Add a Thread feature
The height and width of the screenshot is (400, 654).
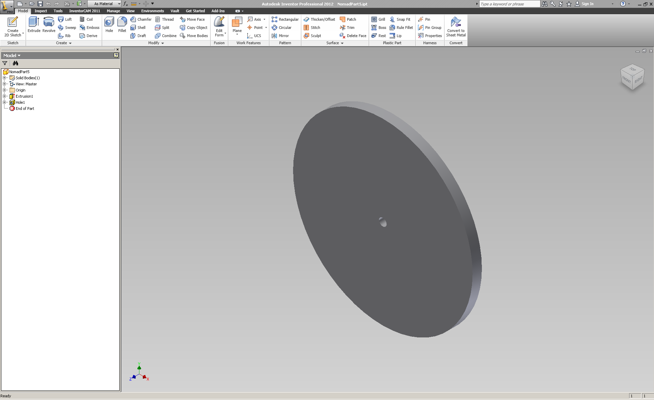(164, 19)
